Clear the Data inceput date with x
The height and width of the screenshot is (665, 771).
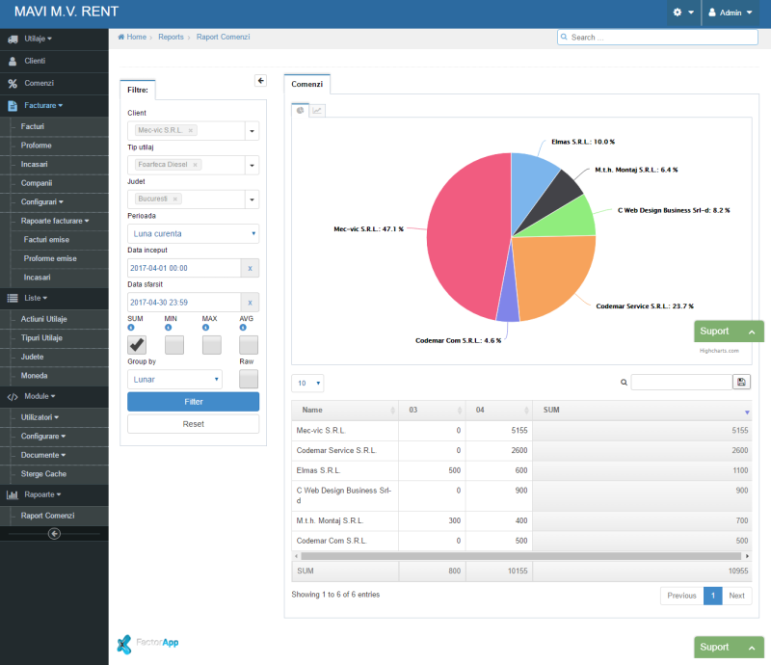coord(250,268)
